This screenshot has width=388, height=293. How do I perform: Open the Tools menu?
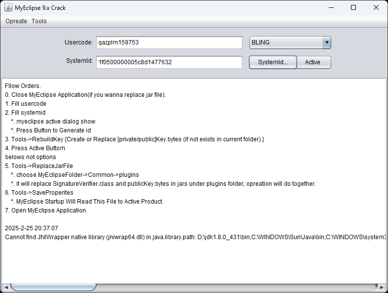tap(39, 21)
